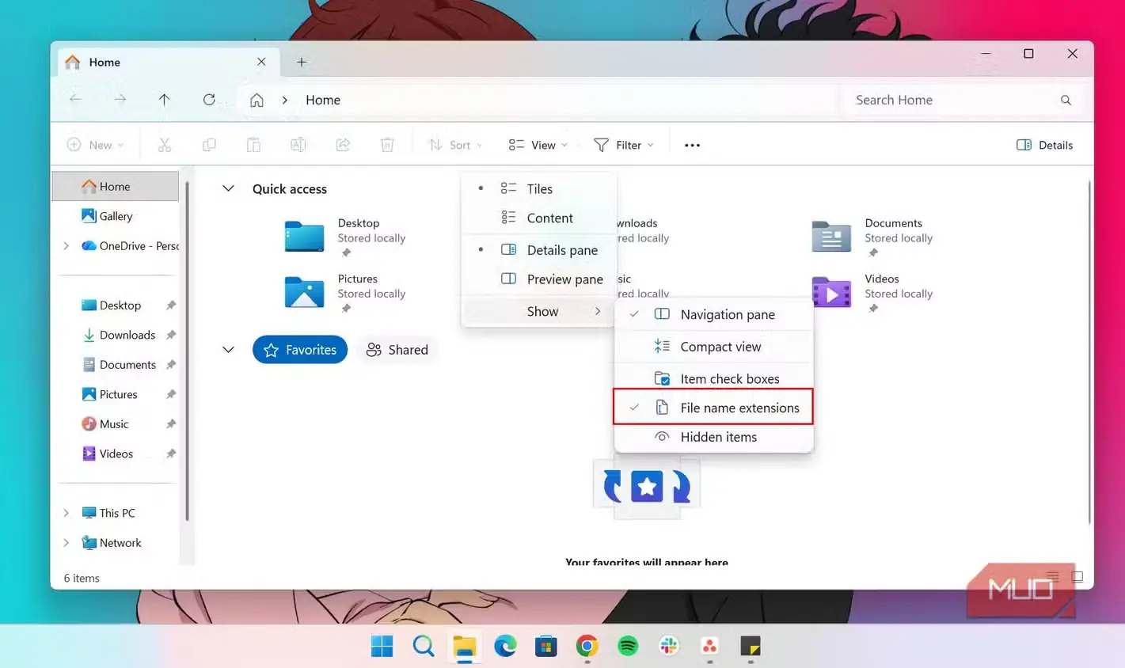1125x668 pixels.
Task: Go up one folder level
Action: [164, 100]
